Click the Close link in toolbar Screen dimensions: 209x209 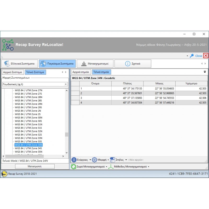pos(199,56)
